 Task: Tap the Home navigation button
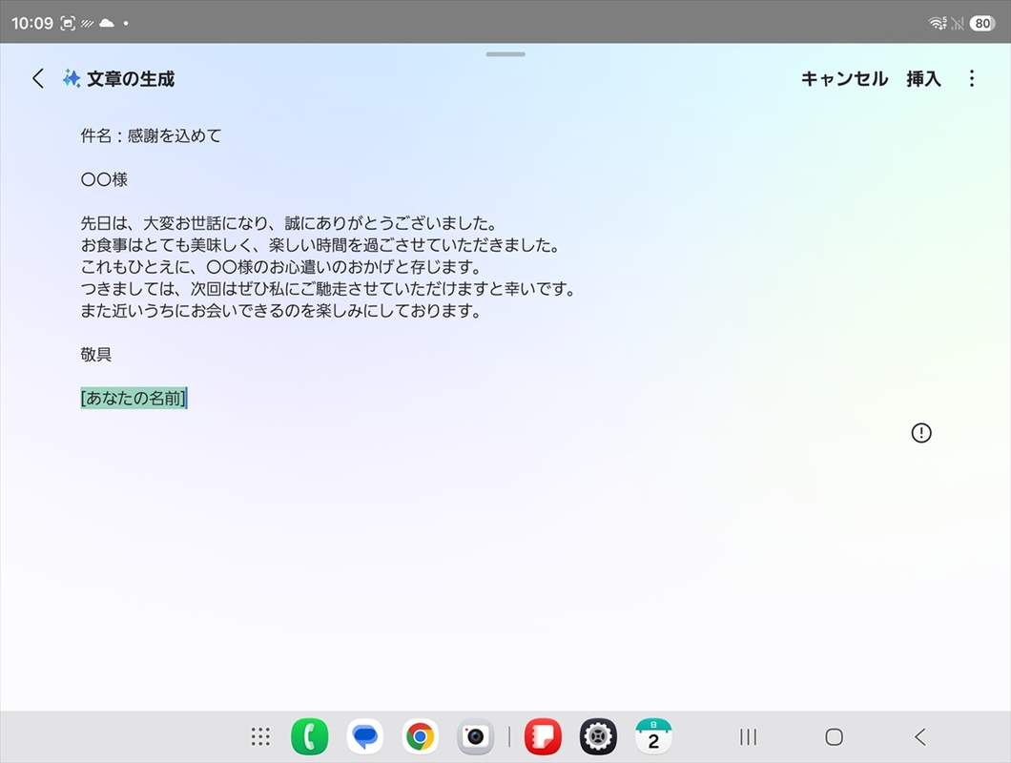(x=834, y=736)
